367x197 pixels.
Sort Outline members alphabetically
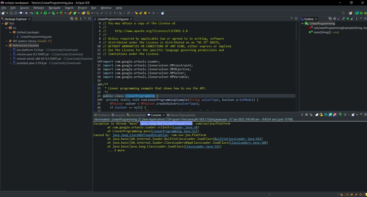334,19
